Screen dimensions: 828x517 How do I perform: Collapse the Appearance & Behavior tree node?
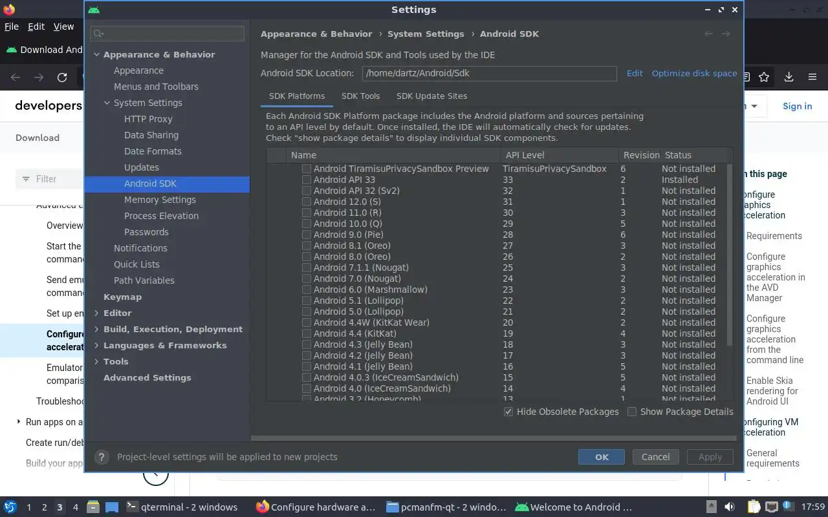[96, 54]
